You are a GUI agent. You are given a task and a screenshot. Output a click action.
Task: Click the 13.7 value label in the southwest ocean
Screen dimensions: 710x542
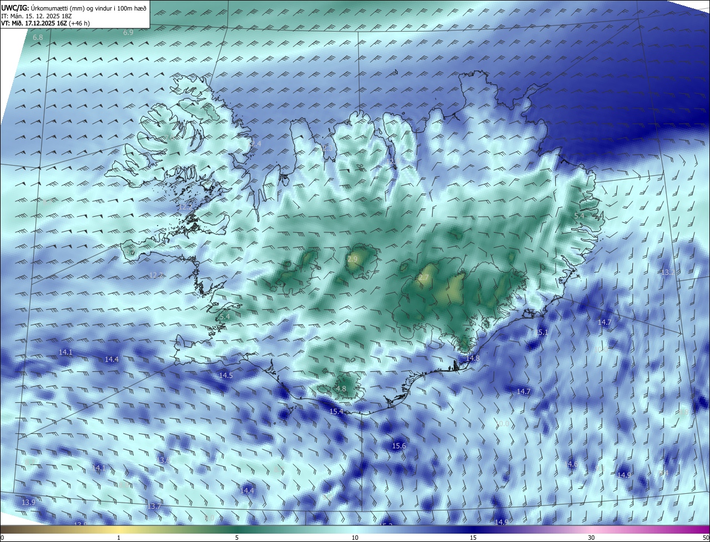pos(154,506)
